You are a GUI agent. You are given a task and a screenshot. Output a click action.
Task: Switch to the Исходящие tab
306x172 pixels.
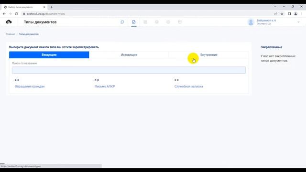129,55
